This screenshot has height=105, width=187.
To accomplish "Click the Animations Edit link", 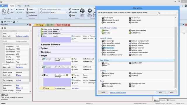I will (x=18, y=85).
